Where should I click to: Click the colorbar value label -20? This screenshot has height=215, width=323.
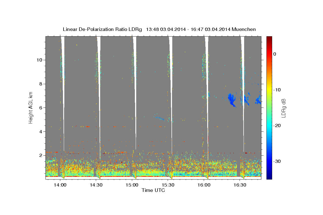click(x=277, y=126)
